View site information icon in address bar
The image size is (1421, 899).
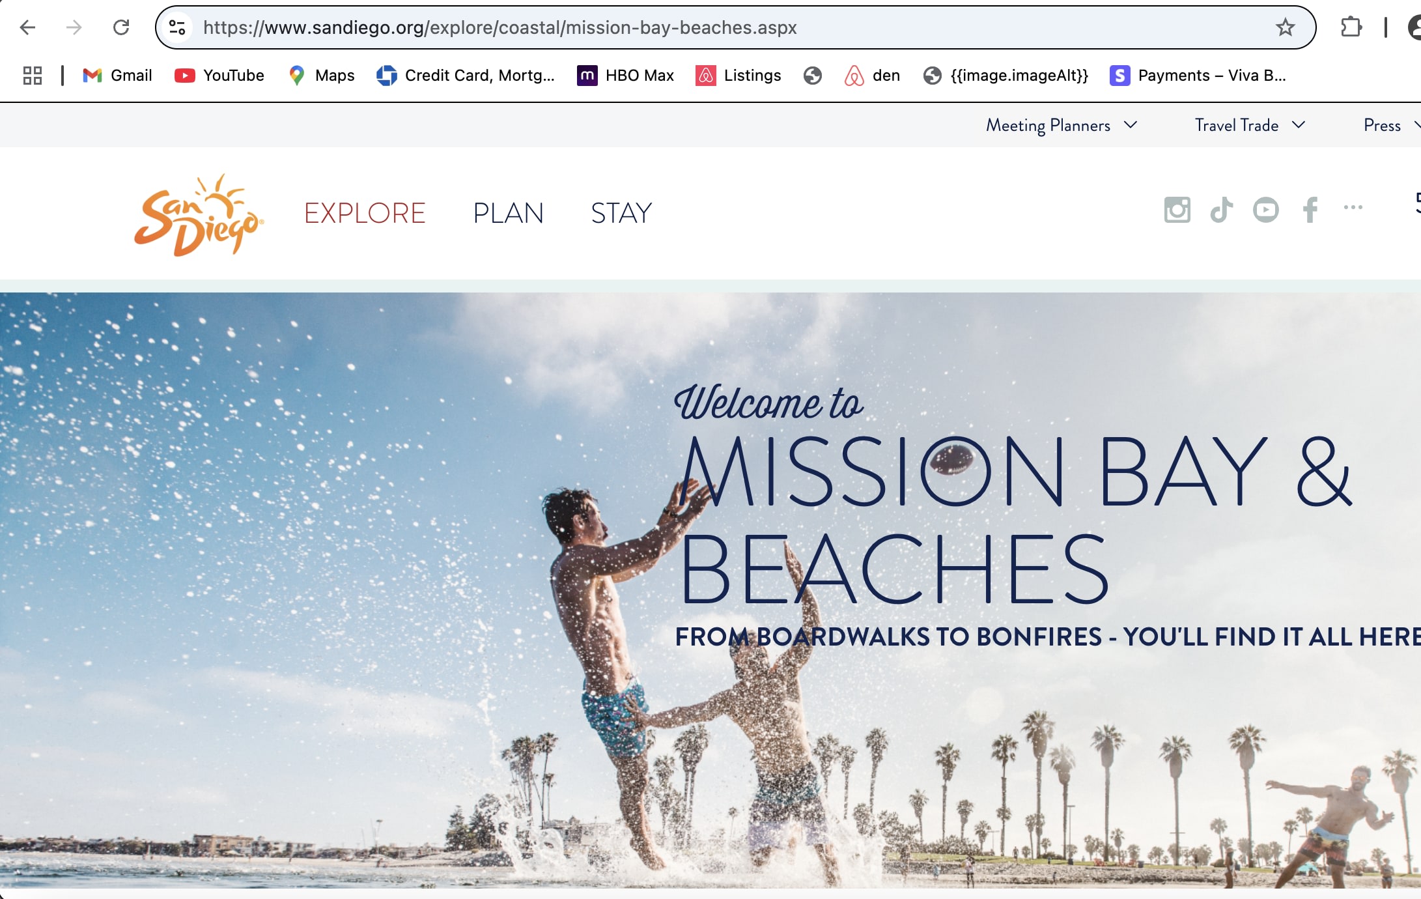tap(177, 27)
